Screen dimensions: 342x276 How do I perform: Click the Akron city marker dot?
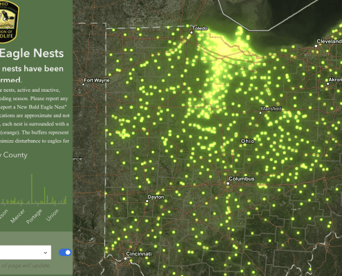point(327,83)
